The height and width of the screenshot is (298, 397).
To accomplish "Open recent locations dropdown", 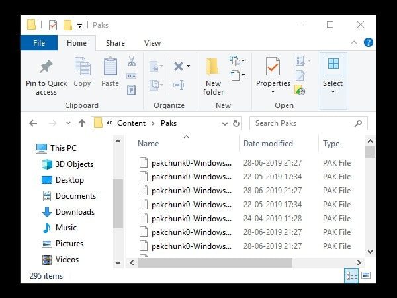I will (x=68, y=123).
